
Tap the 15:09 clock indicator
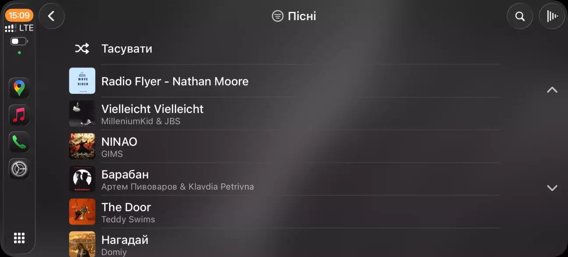[x=19, y=15]
